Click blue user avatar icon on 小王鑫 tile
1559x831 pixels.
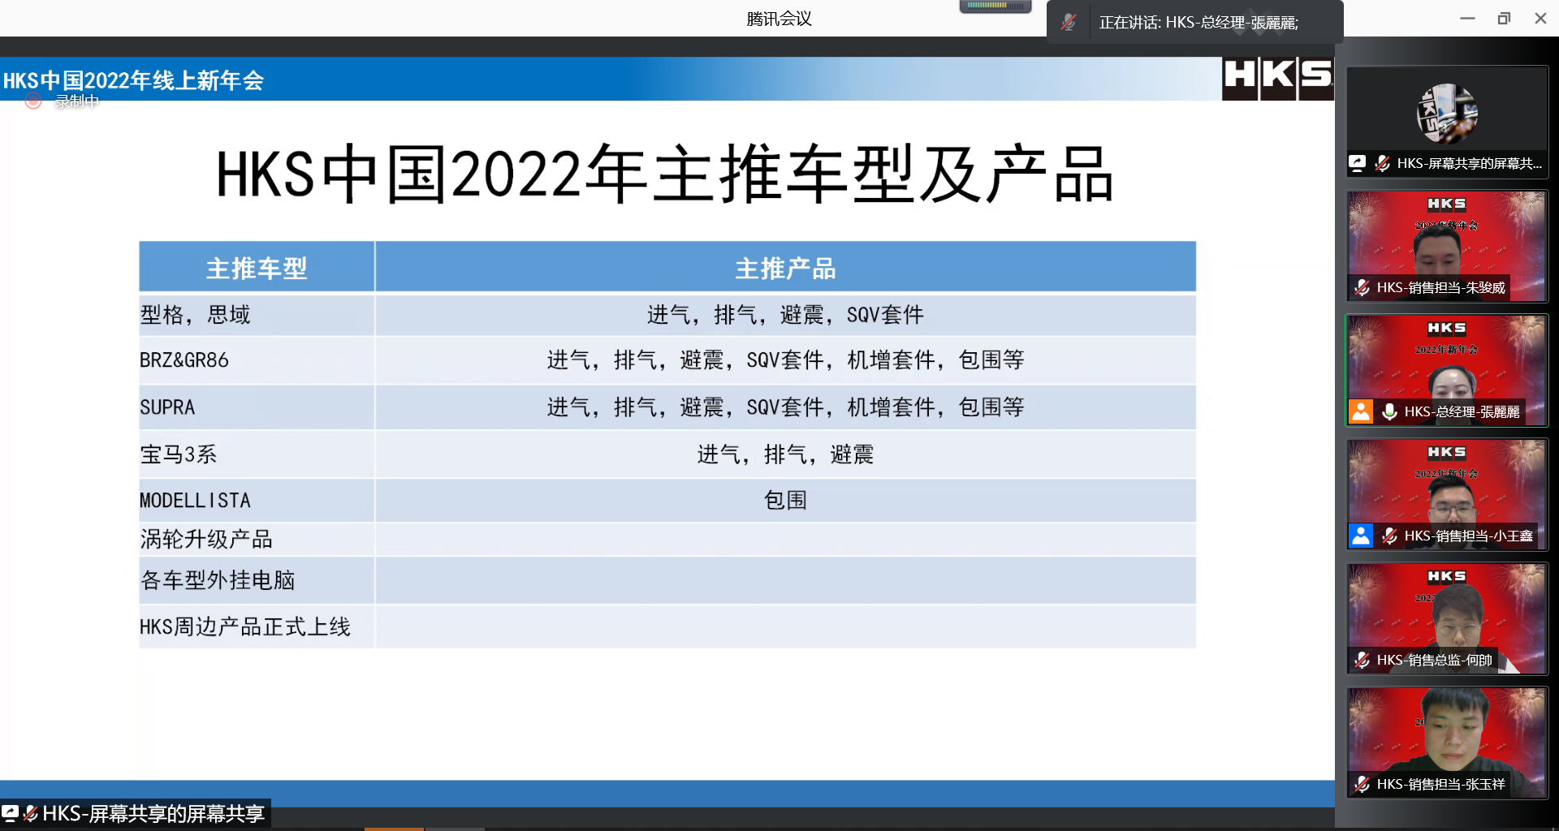[x=1361, y=536]
